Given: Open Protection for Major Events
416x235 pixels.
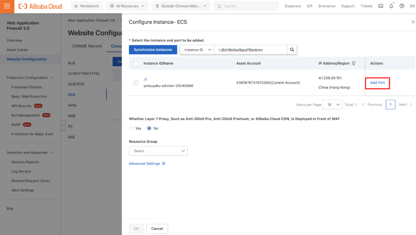Looking at the screenshot, I should pos(32,134).
